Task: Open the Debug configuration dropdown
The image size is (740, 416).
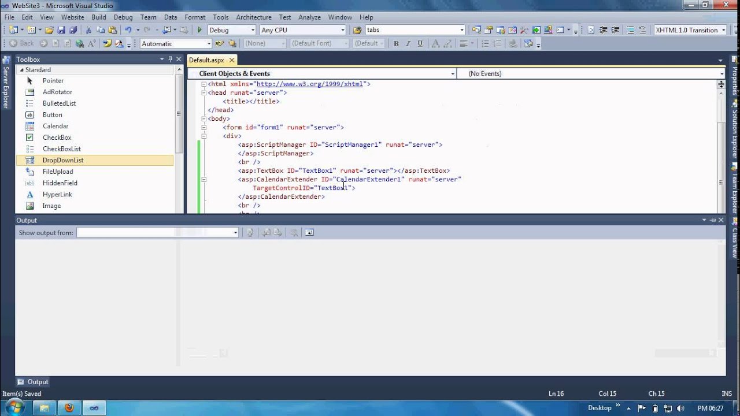Action: 253,30
